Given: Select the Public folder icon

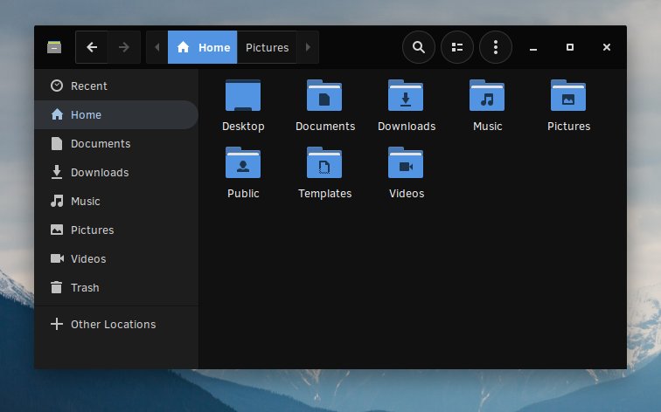Looking at the screenshot, I should pos(243,163).
